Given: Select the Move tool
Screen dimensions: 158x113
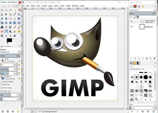Looking at the screenshot, I should point(6,19).
